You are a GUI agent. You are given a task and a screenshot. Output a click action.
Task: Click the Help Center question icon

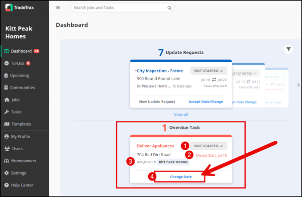(6, 185)
